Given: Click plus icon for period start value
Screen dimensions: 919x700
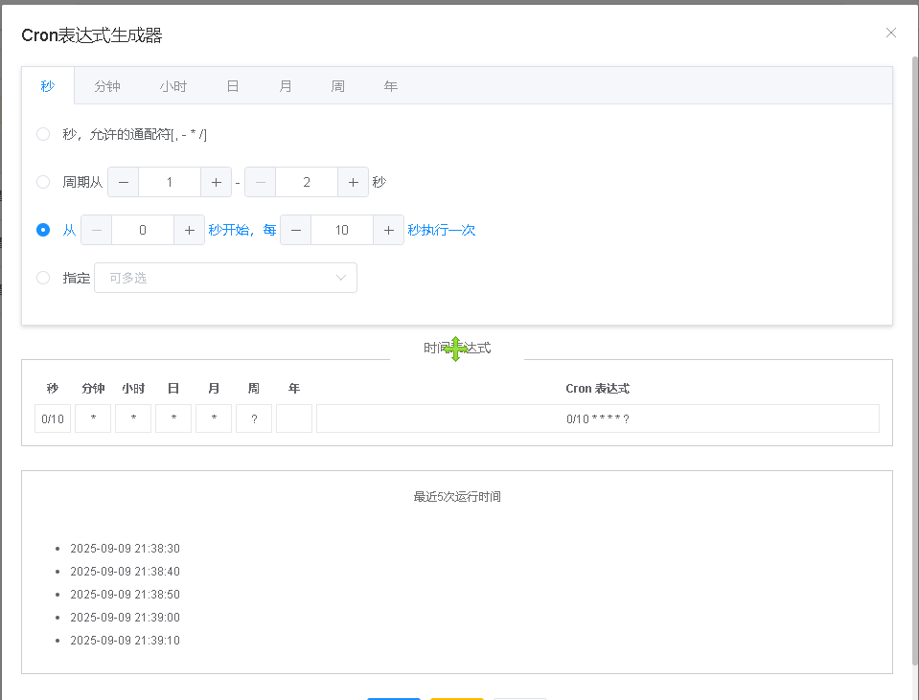Looking at the screenshot, I should point(216,182).
